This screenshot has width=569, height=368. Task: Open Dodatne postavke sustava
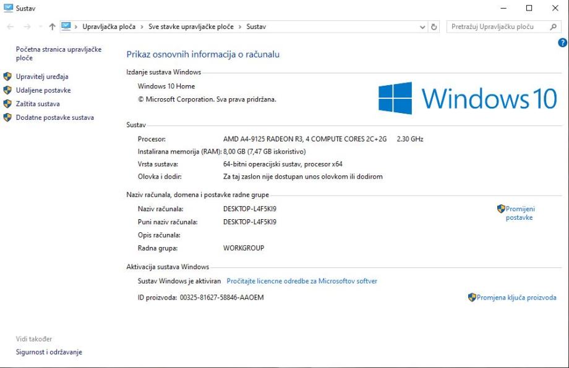tap(55, 117)
